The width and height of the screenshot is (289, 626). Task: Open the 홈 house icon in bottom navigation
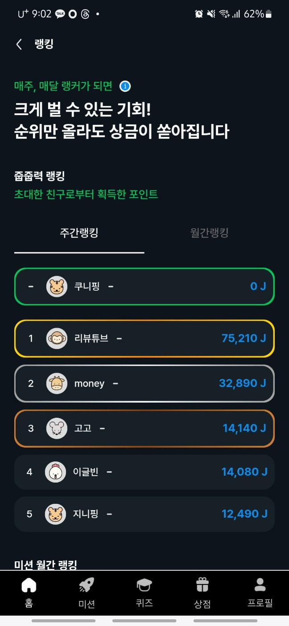click(x=29, y=585)
